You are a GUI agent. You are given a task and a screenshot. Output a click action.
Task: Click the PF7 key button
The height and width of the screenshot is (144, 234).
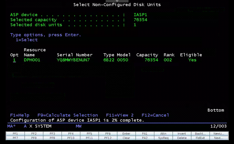coord(15,138)
